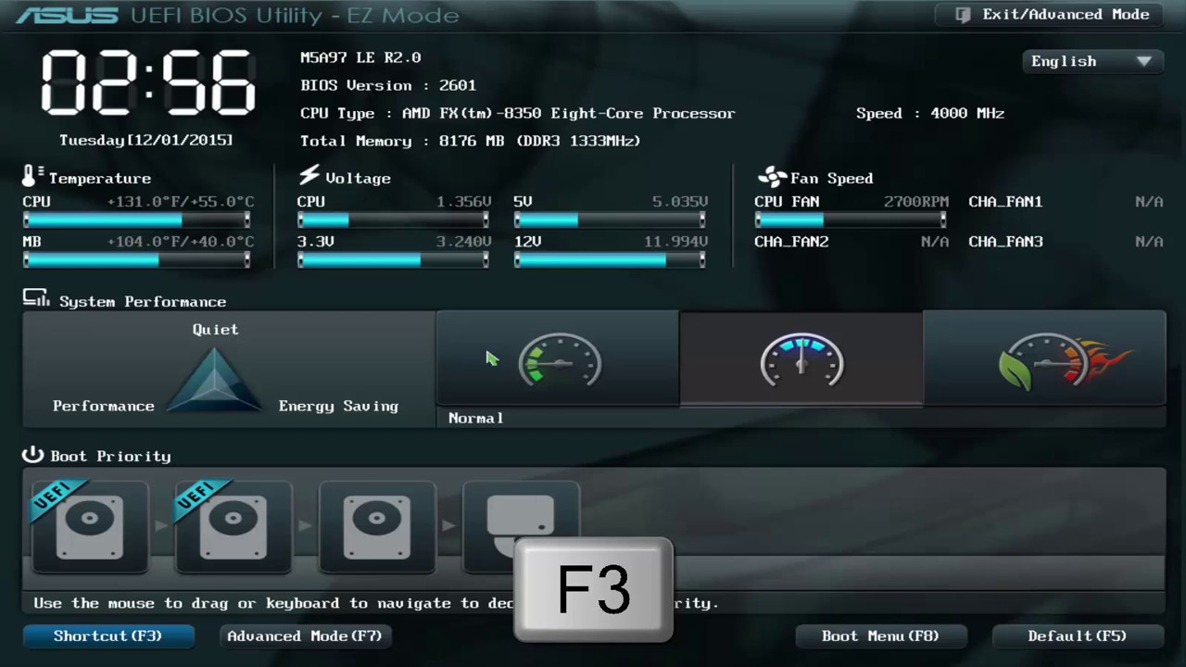Click the CHA_FAN3 label

(1005, 241)
